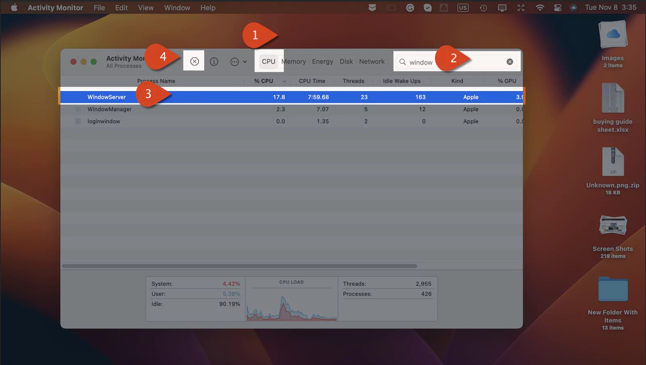This screenshot has height=365, width=646.
Task: Open the Edit menu
Action: pyautogui.click(x=121, y=7)
